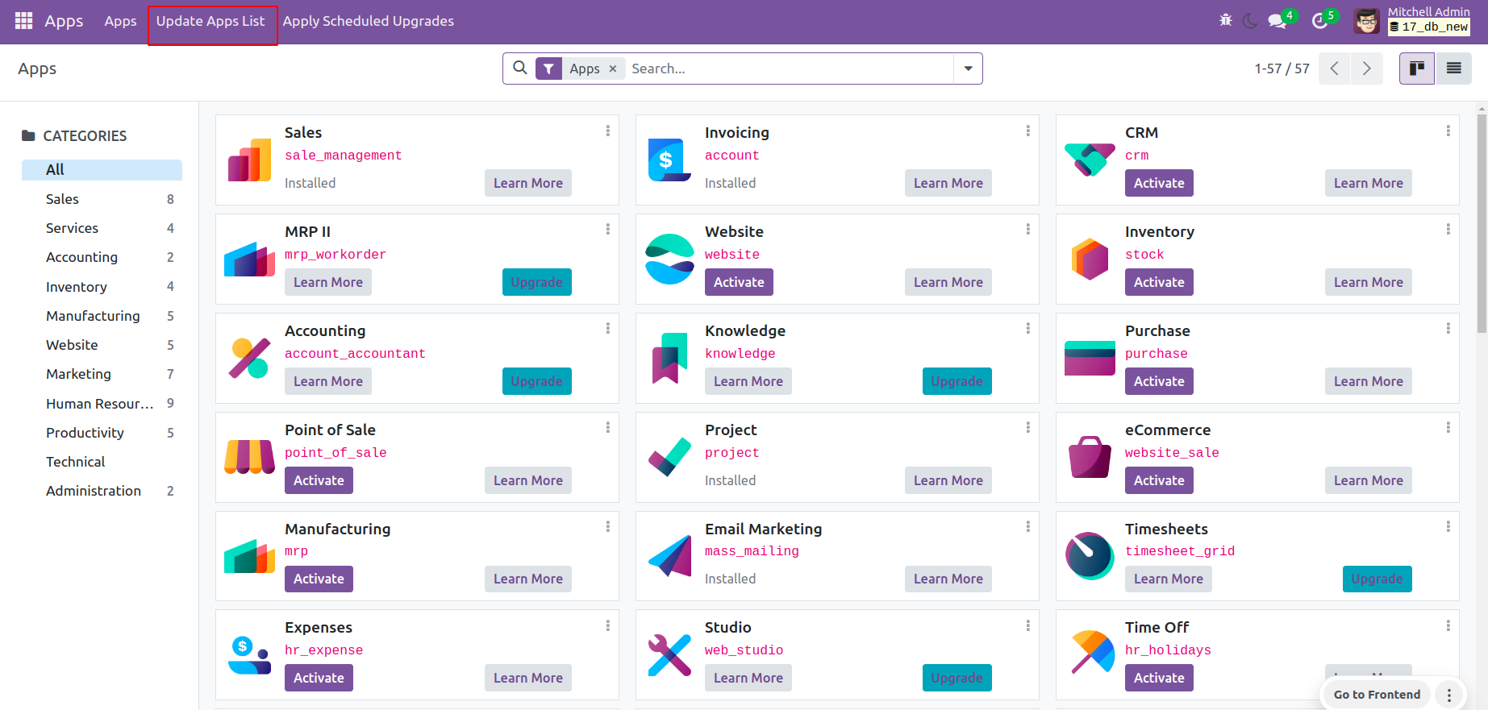Open the Knowledge card kebab menu
Image resolution: width=1488 pixels, height=710 pixels.
click(1028, 329)
